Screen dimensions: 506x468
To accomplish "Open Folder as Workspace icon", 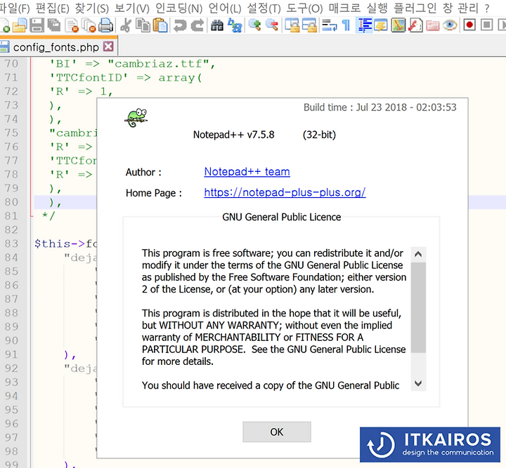I will [432, 25].
